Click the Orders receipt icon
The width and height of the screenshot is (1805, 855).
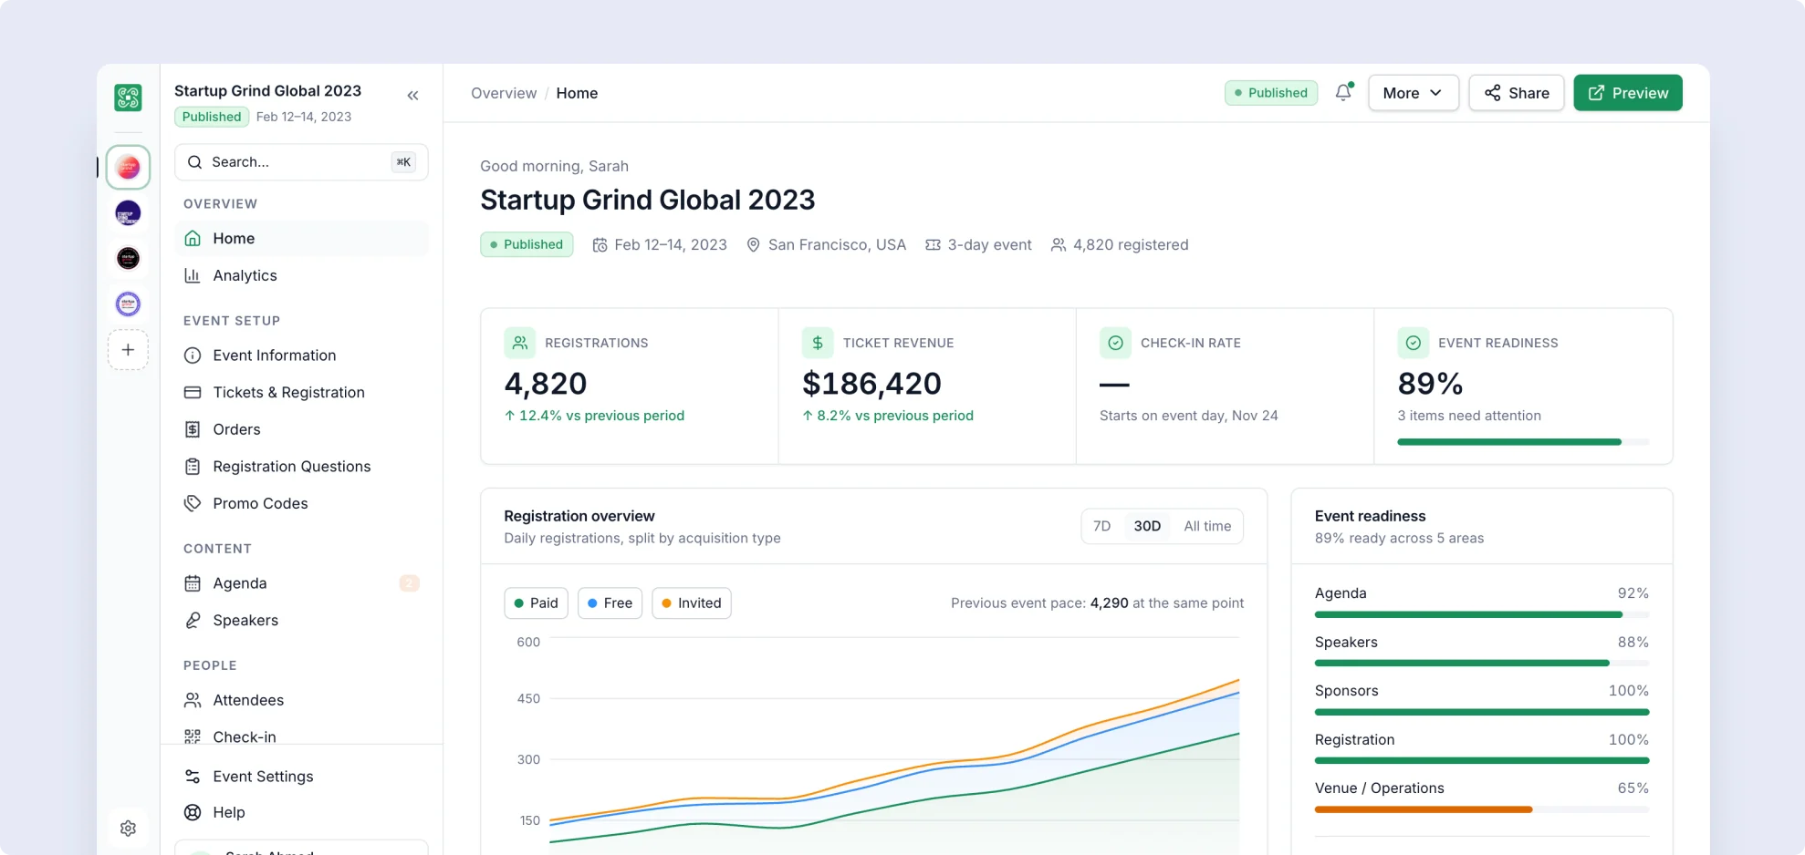click(193, 429)
